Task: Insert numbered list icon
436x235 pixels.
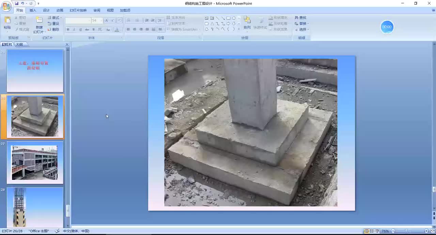Action: (x=137, y=20)
